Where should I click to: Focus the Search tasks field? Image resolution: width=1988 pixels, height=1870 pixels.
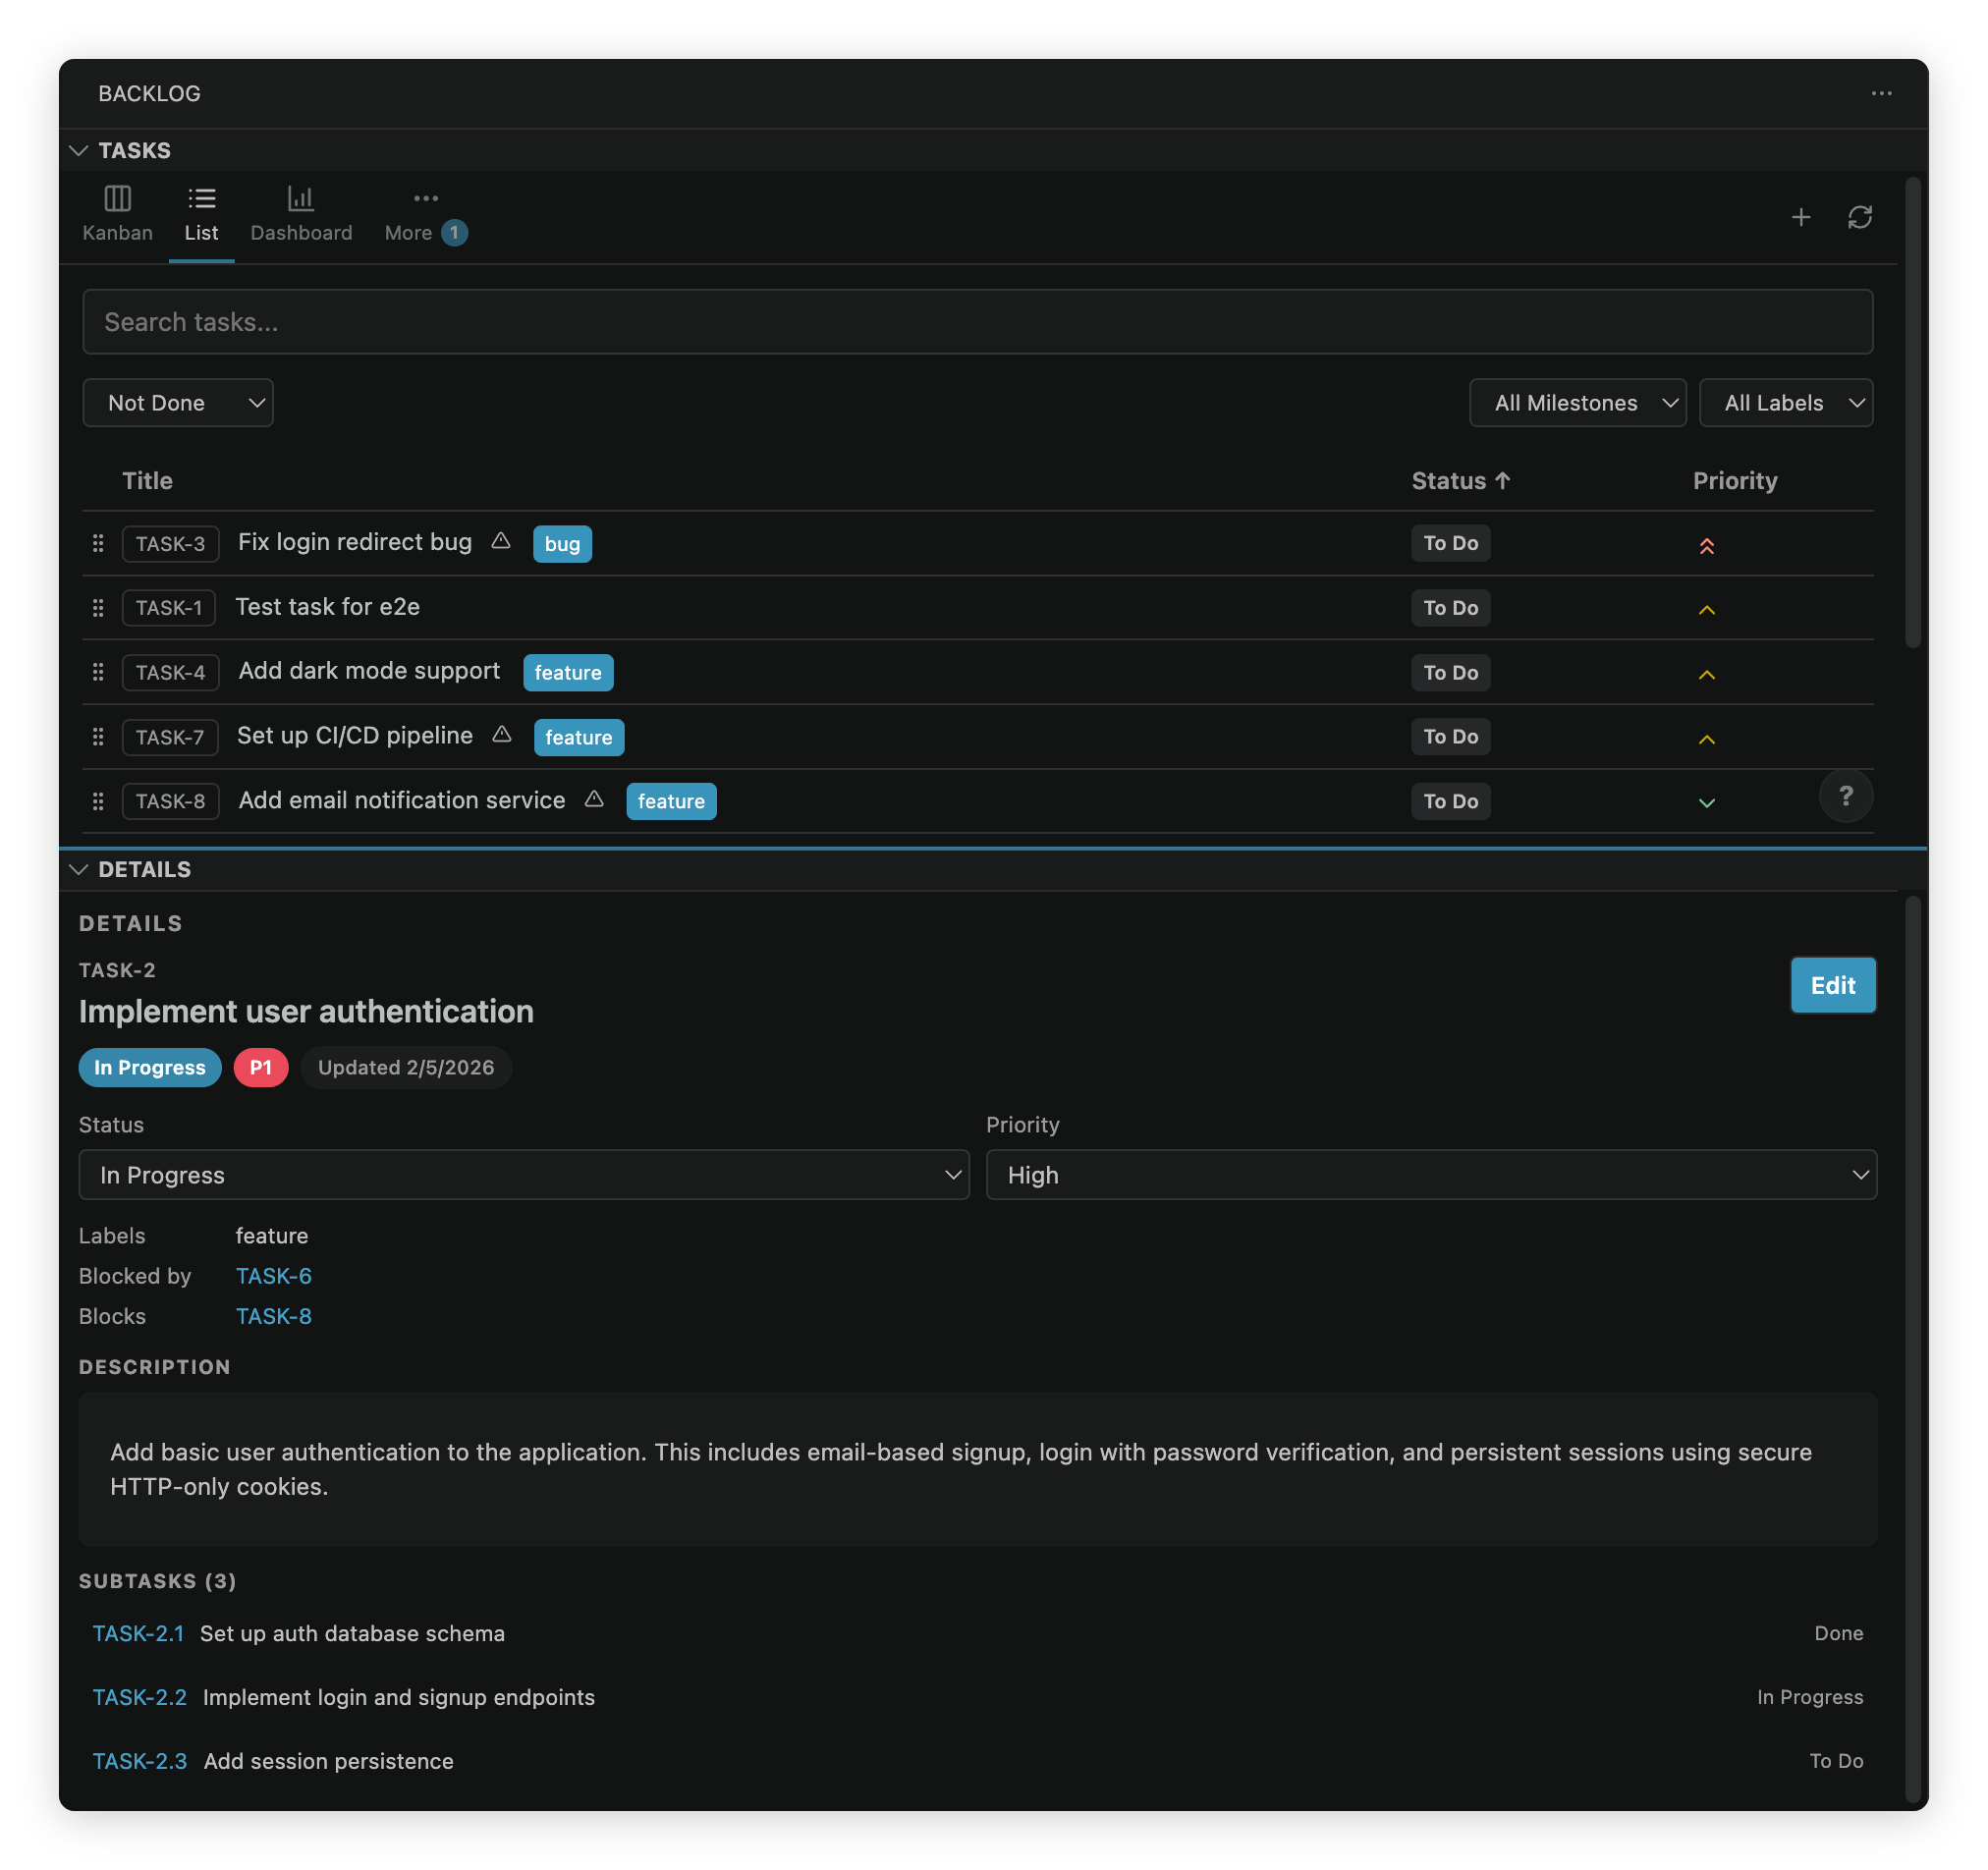pyautogui.click(x=977, y=322)
